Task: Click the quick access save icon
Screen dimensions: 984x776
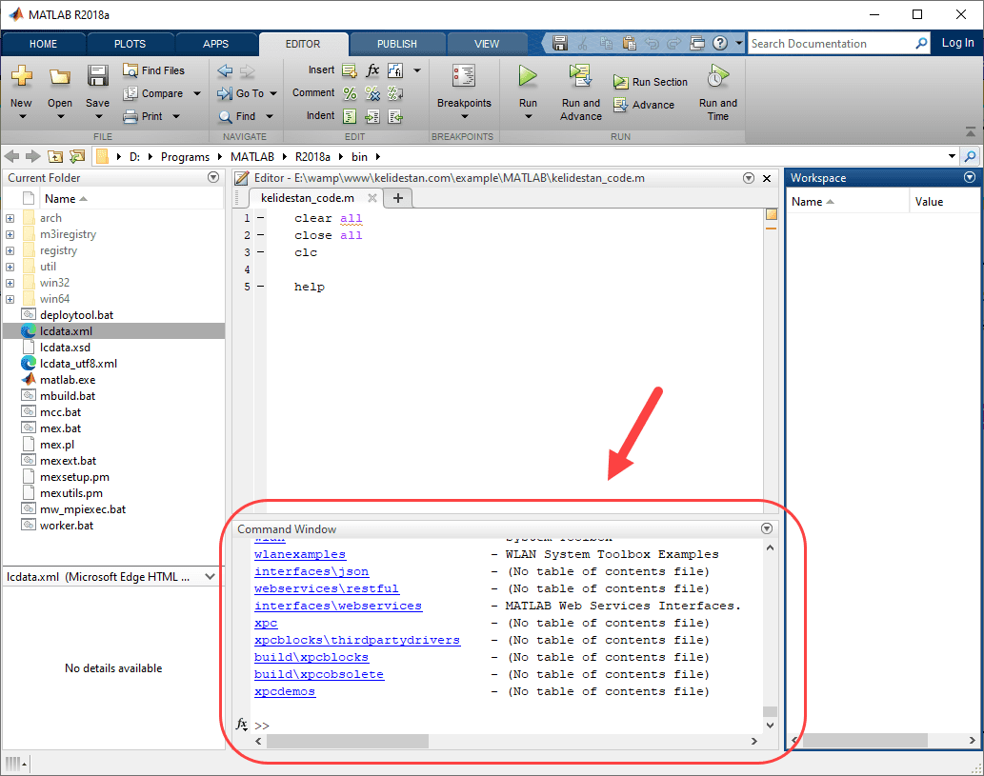Action: 560,43
